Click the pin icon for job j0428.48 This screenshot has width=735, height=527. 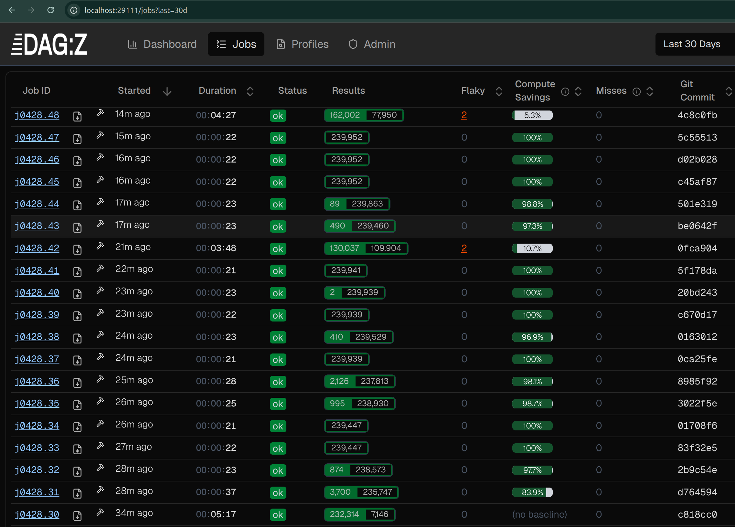click(100, 113)
